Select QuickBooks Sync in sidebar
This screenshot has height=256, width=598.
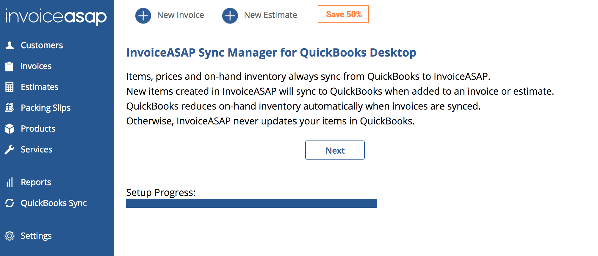(54, 203)
